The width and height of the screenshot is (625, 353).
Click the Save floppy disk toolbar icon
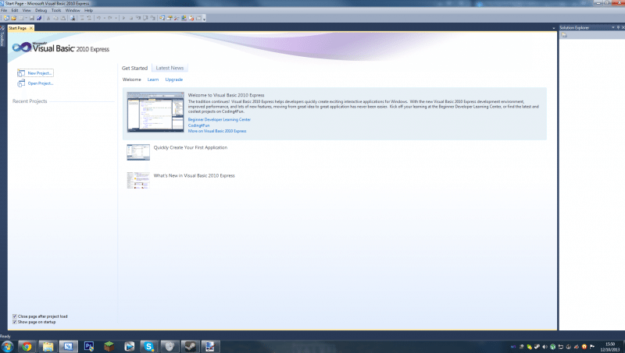[x=32, y=18]
